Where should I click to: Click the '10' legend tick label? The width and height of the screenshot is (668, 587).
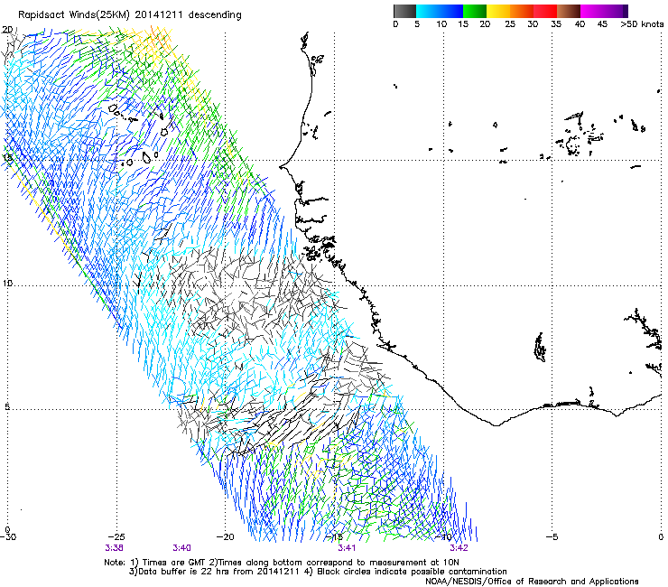(x=441, y=24)
